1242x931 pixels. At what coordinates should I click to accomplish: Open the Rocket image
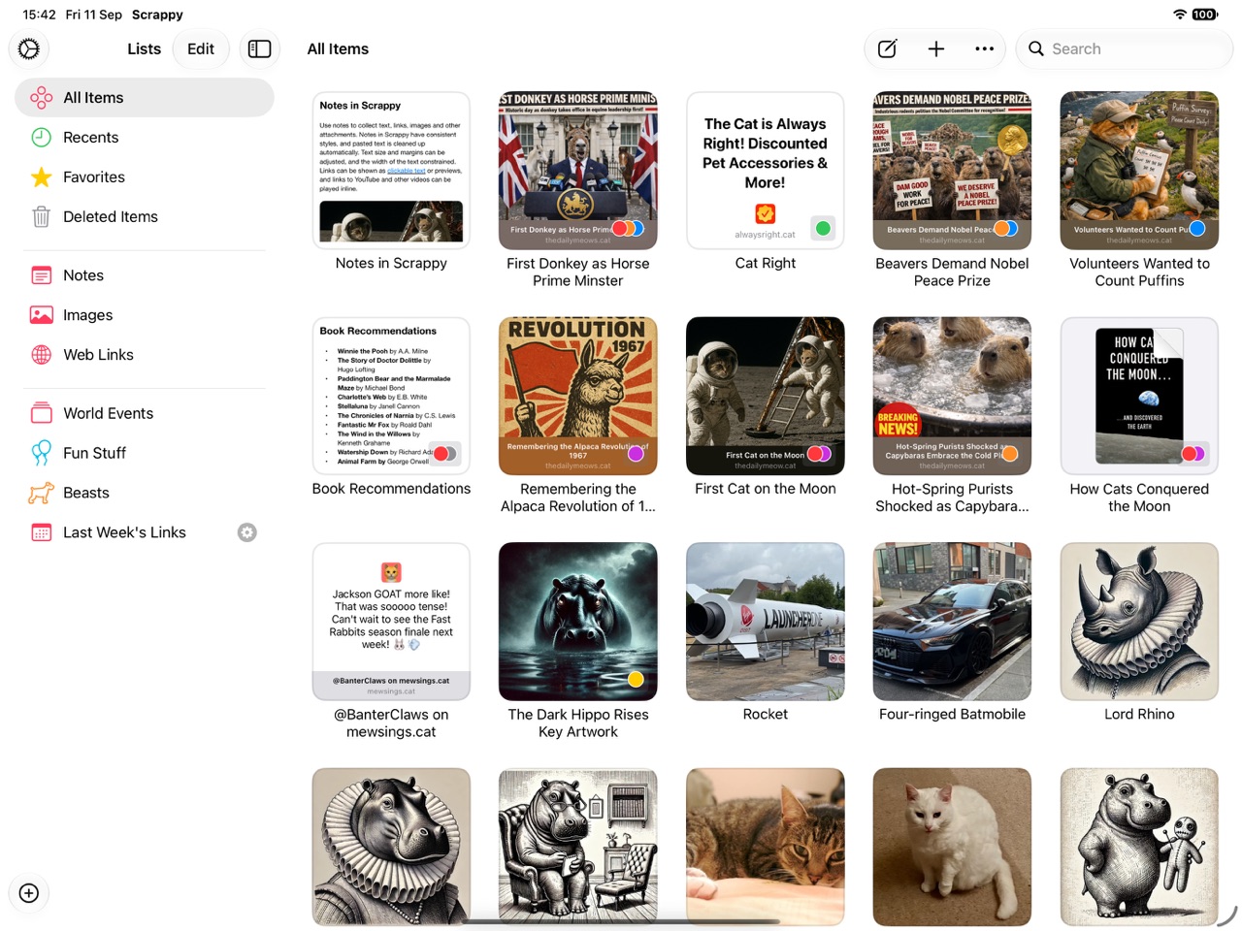(x=766, y=622)
